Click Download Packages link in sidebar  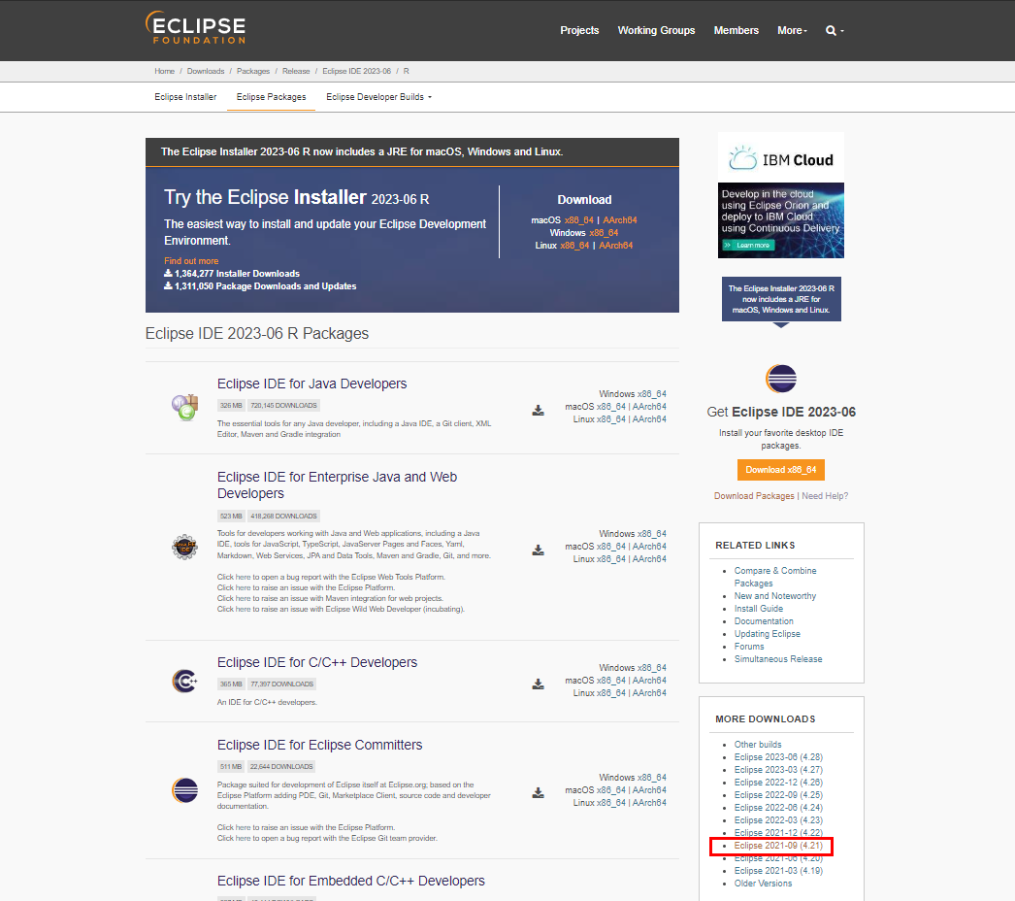754,496
